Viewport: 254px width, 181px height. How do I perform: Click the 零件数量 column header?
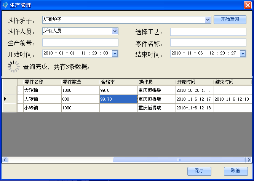coord(80,82)
